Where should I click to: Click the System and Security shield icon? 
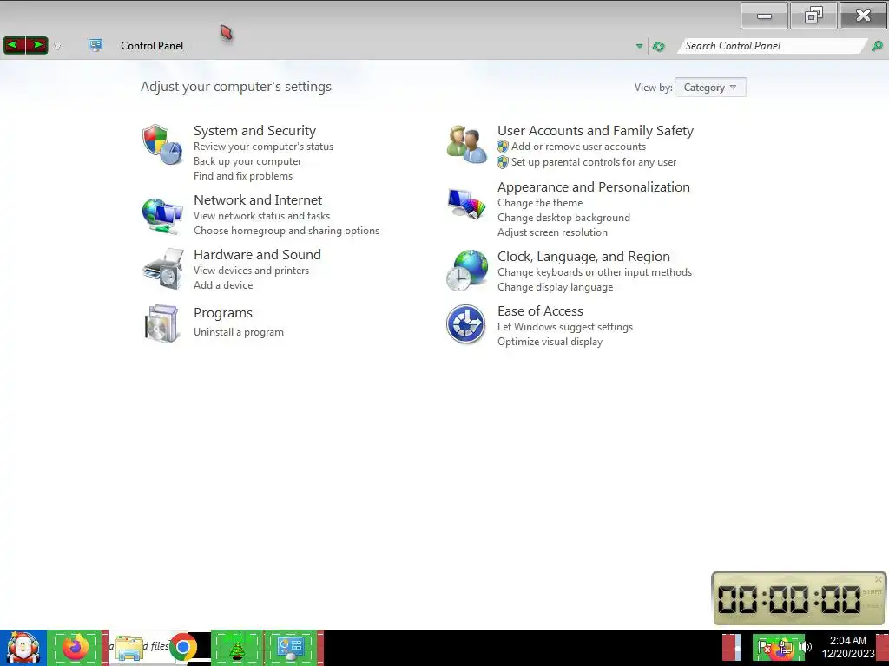[x=162, y=145]
